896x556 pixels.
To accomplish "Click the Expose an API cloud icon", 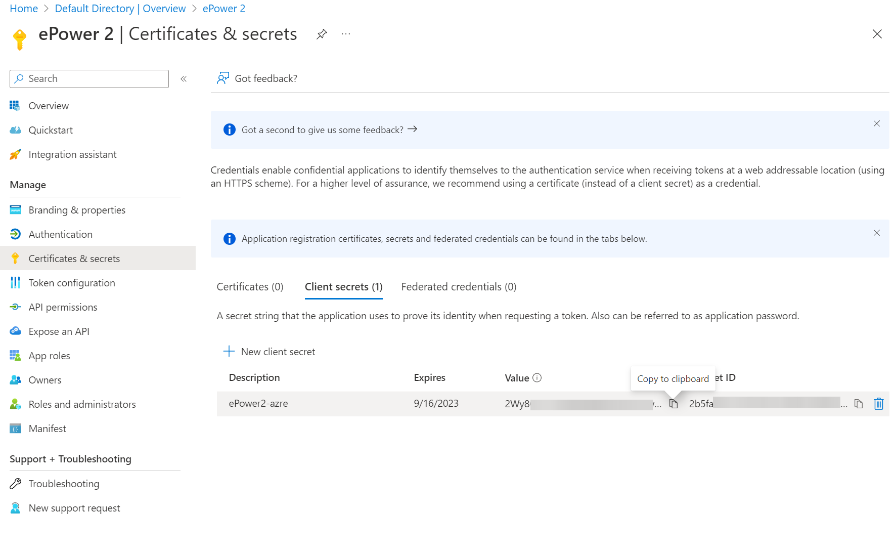I will coord(15,331).
